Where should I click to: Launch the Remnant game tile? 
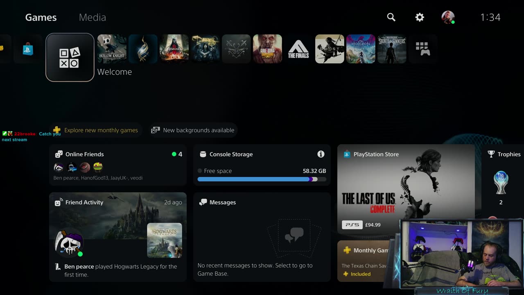point(174,49)
